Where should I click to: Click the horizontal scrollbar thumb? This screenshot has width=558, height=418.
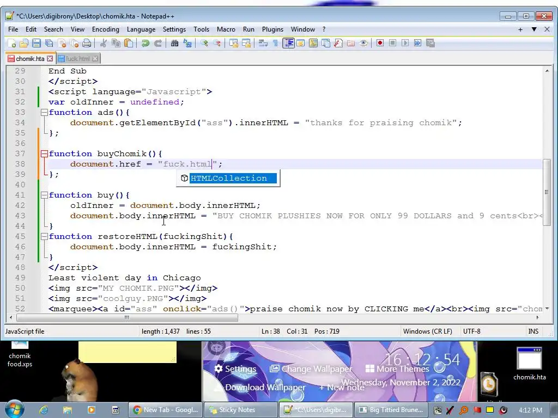coord(127,317)
